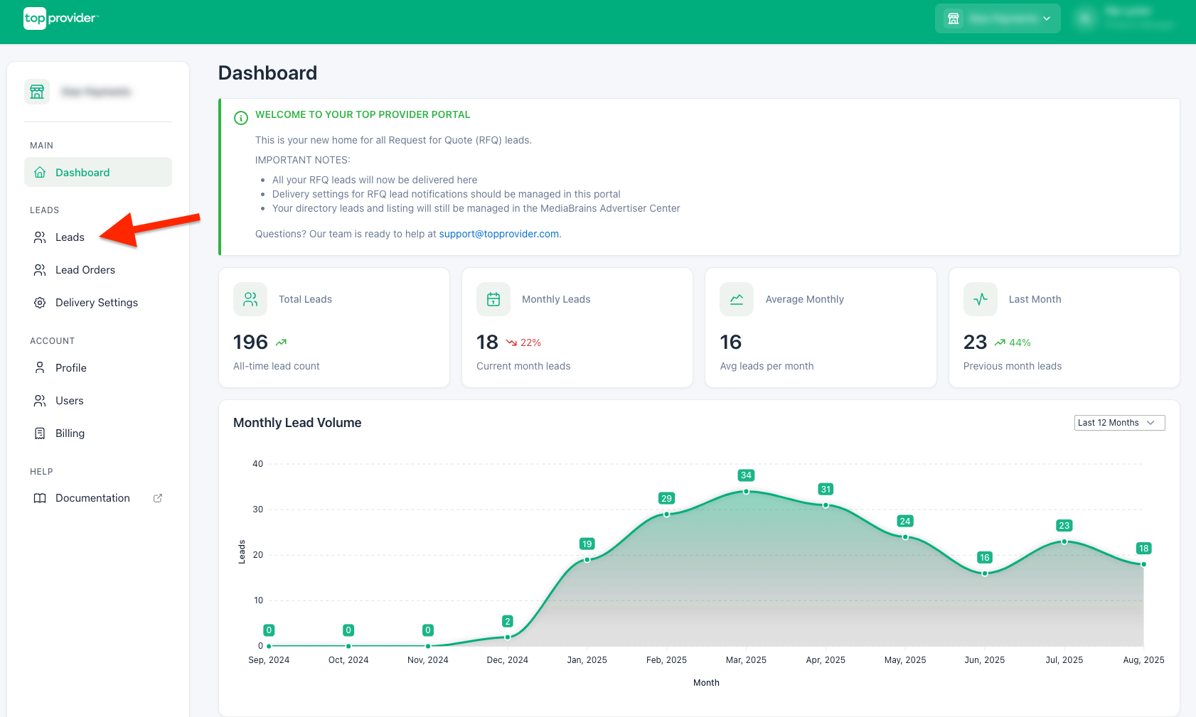Click the Monthly Leads calendar icon
This screenshot has width=1196, height=717.
coord(493,299)
